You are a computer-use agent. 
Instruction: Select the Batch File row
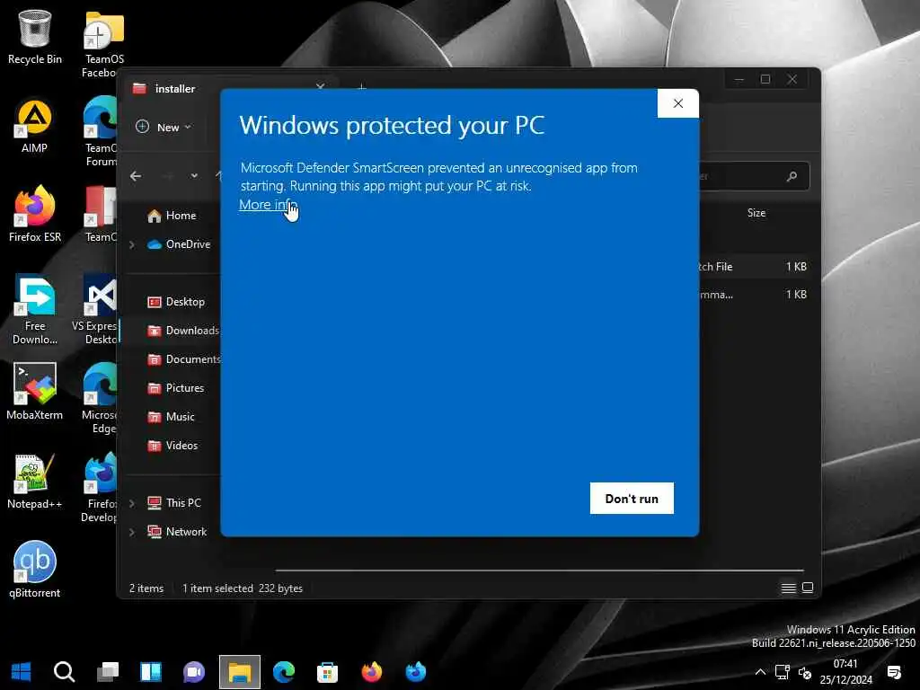pos(754,266)
